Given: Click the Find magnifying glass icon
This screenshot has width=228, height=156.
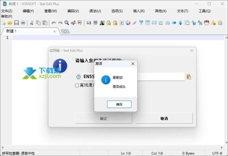Looking at the screenshot, I should click(67, 23).
